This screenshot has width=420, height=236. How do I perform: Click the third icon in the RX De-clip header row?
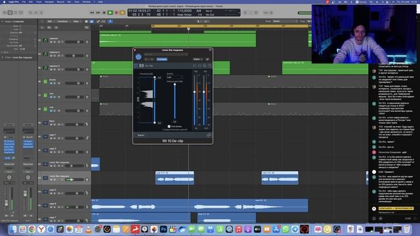click(x=205, y=66)
